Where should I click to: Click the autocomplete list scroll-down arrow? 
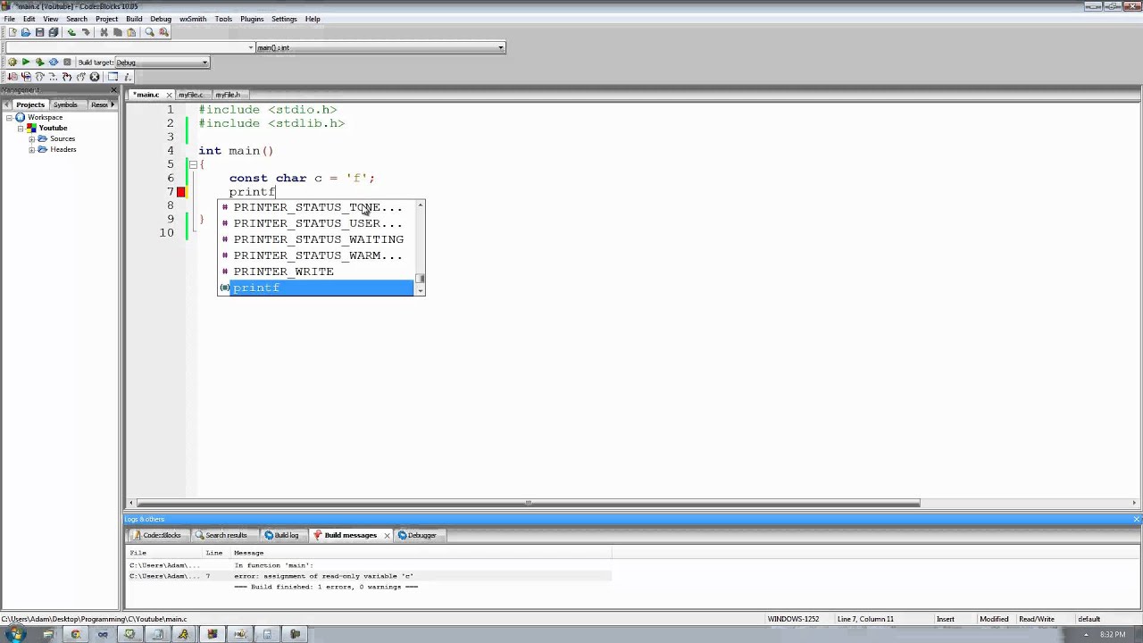point(420,291)
